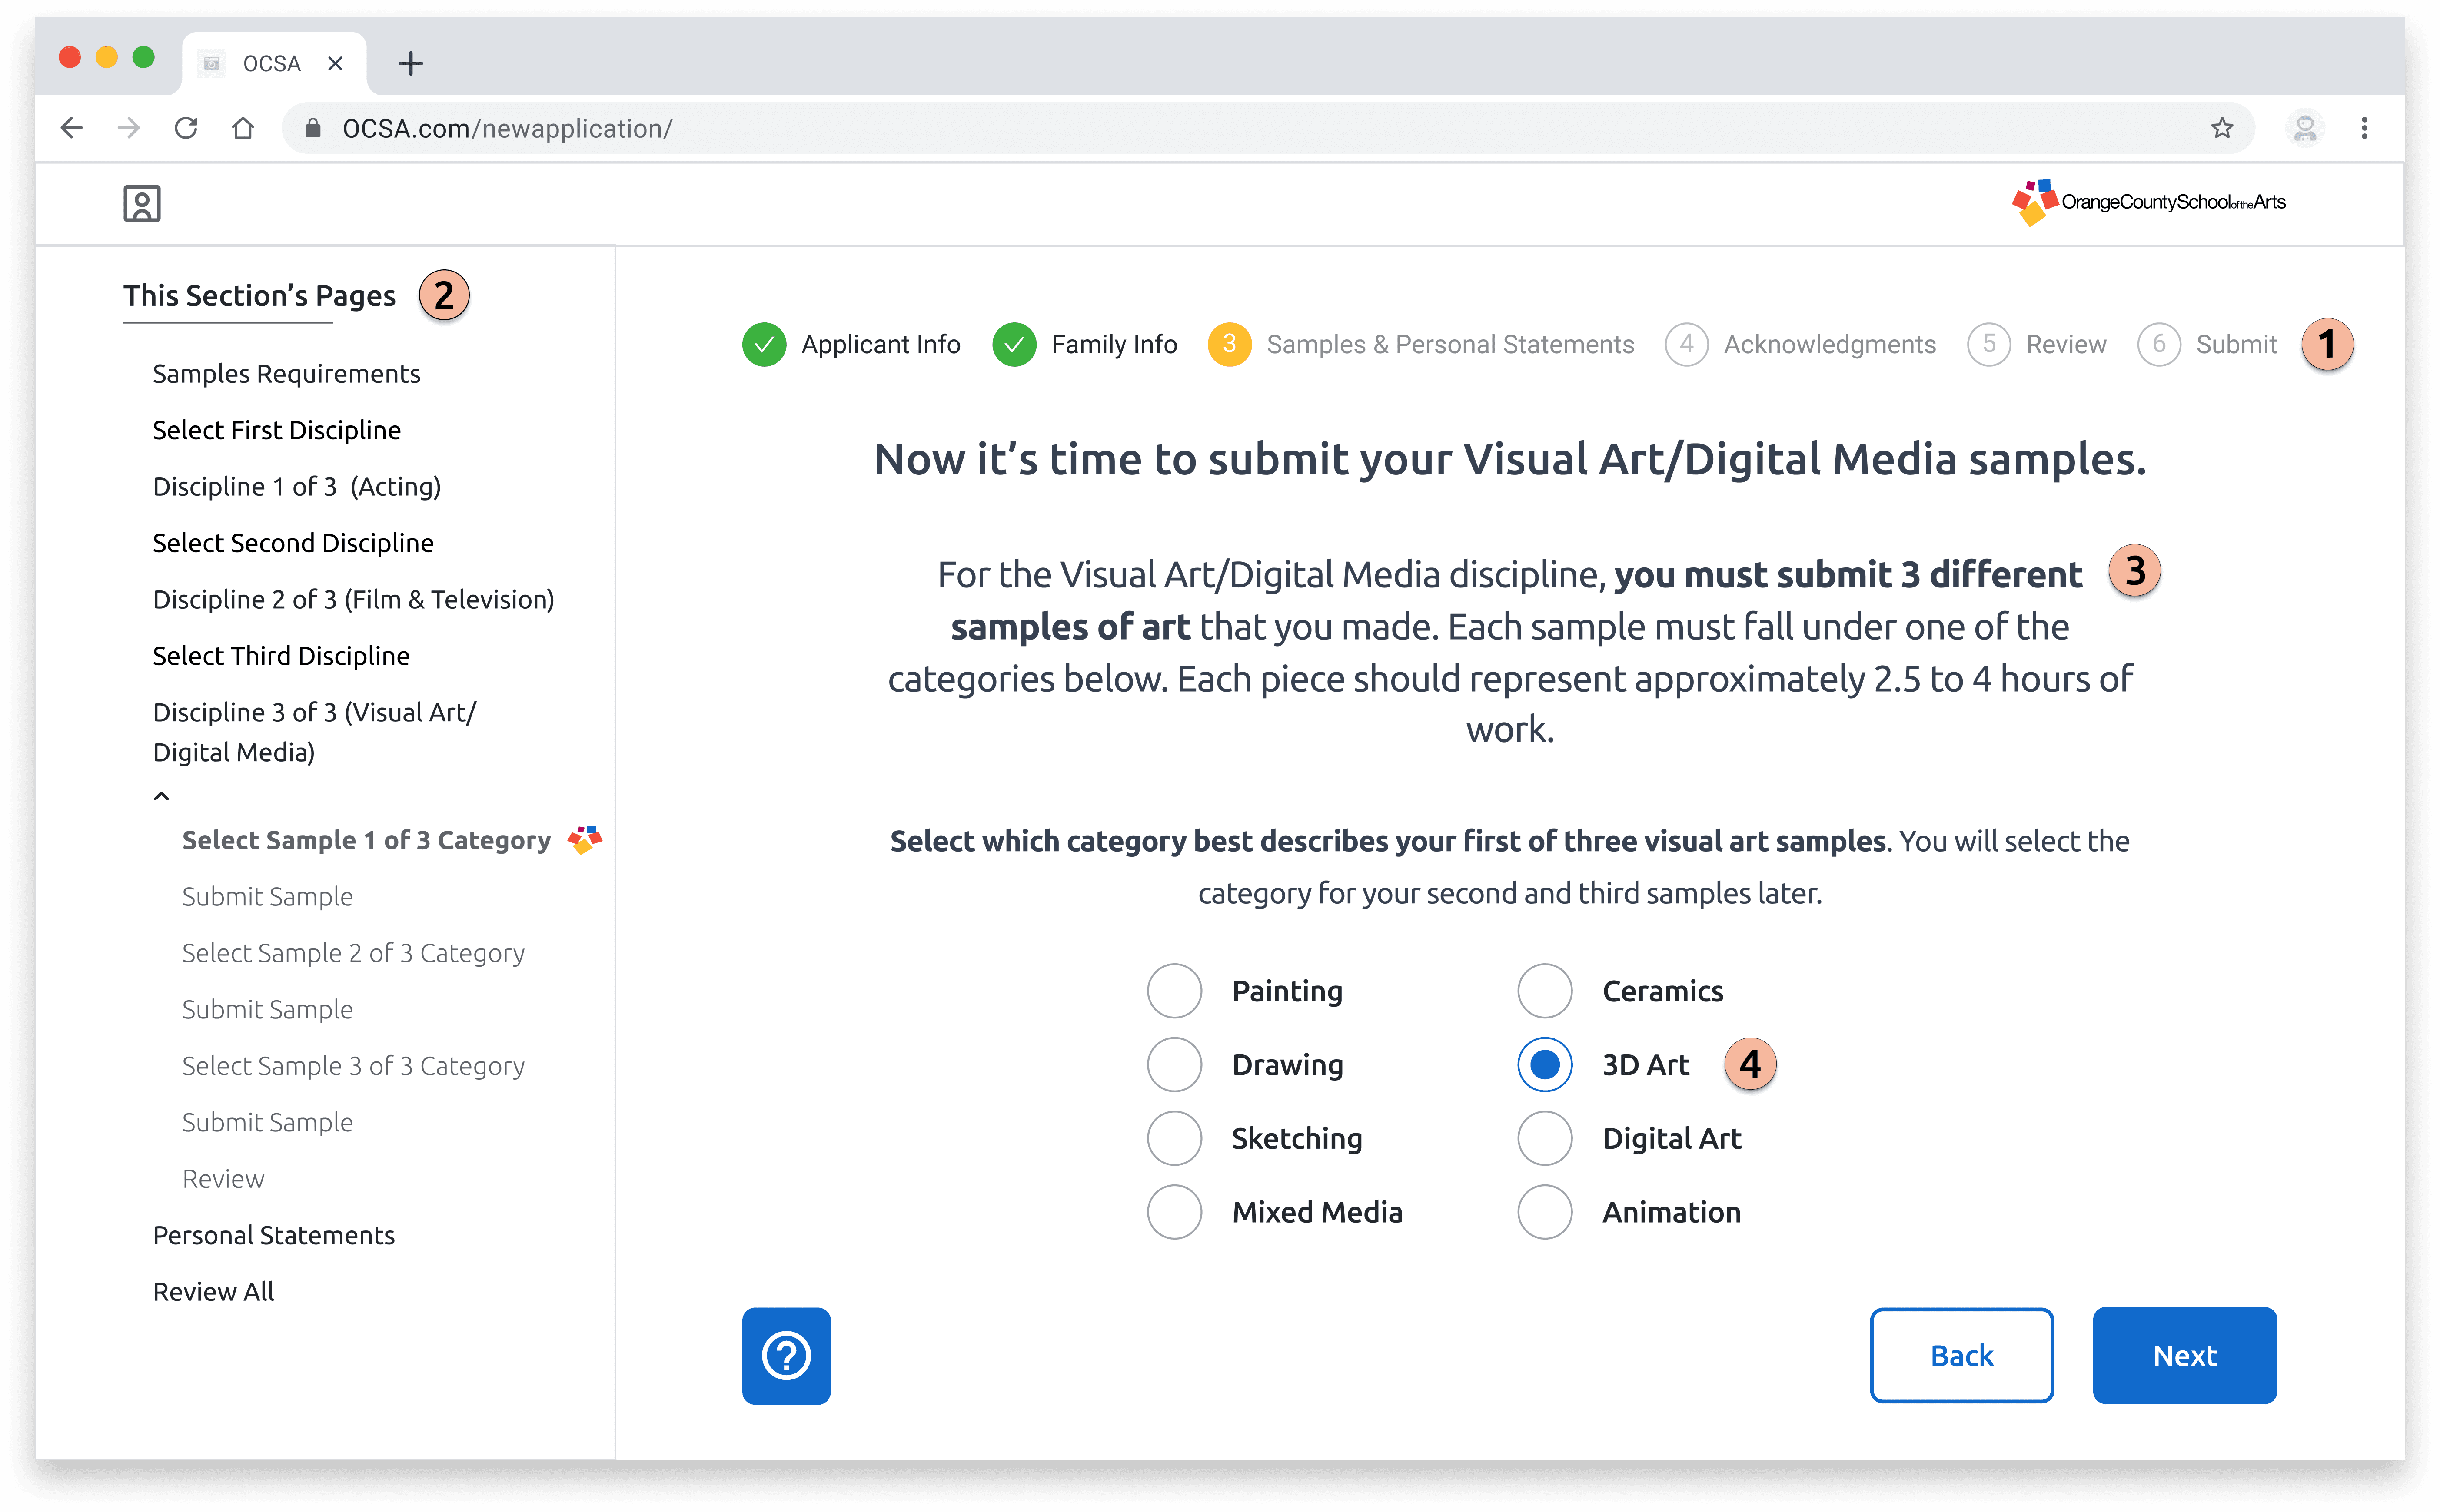Open Submit Sample under Sample 3 category

pos(267,1123)
